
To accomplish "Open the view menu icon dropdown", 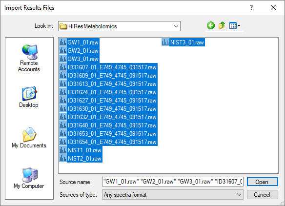I will click(235, 26).
